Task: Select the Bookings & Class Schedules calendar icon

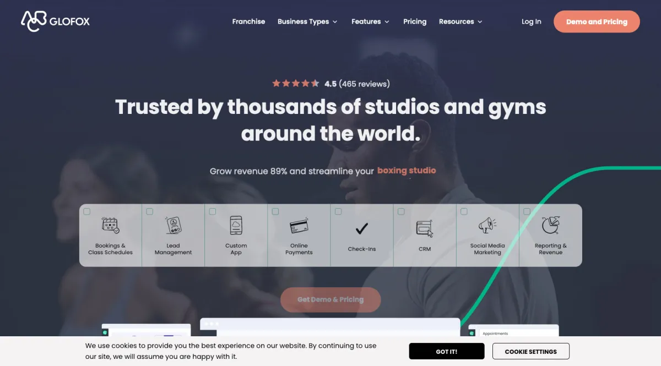Action: pos(111,226)
